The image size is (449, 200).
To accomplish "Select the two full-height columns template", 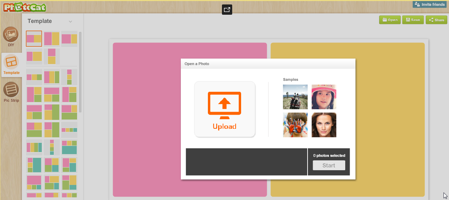I will click(52, 39).
